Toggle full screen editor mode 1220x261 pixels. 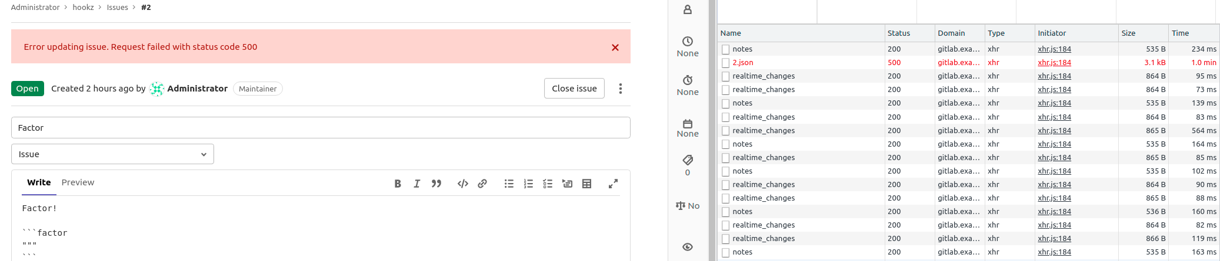tap(613, 184)
